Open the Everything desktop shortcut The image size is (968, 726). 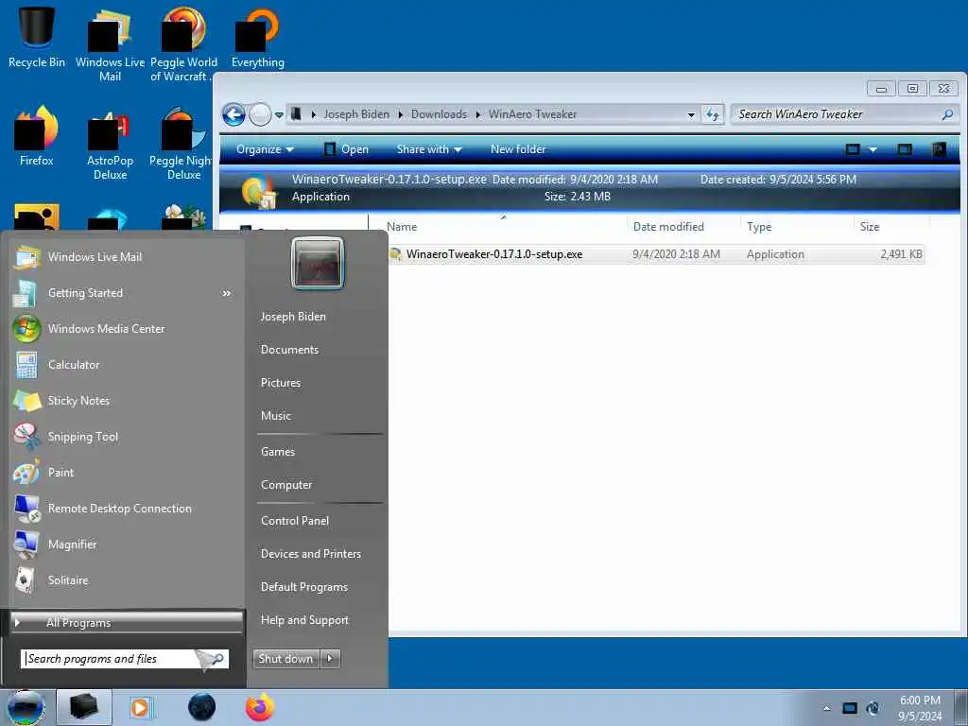[257, 37]
